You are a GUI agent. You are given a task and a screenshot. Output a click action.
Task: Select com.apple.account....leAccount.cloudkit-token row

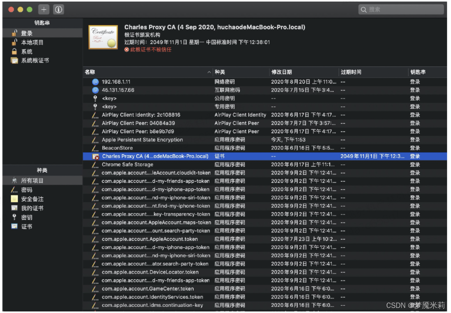265,173
